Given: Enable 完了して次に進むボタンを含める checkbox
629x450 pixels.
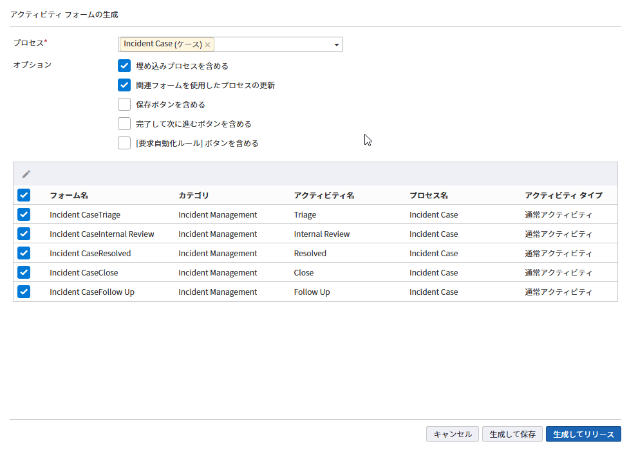Looking at the screenshot, I should [x=124, y=124].
